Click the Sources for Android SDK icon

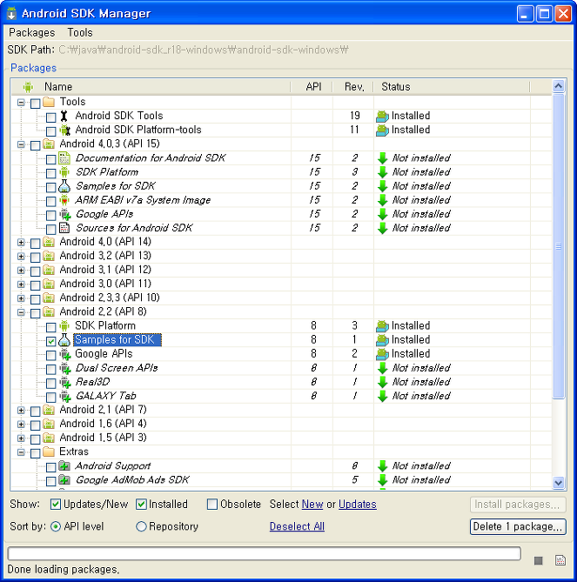pos(64,228)
